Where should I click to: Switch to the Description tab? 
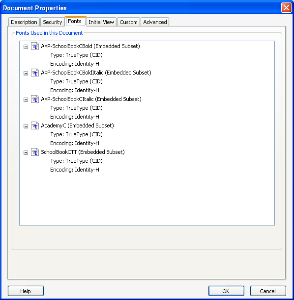pyautogui.click(x=24, y=22)
